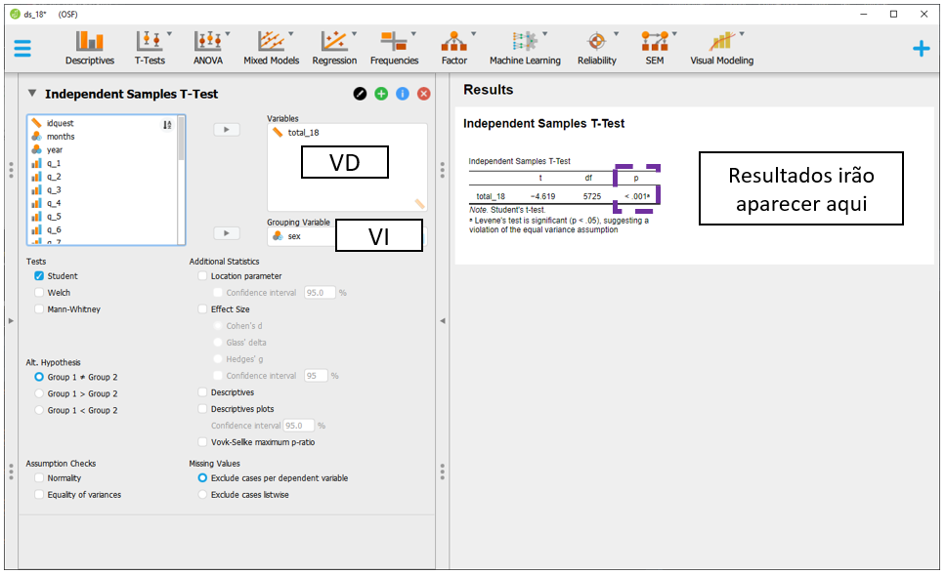Open the variable list sort dropdown
The width and height of the screenshot is (946, 574).
click(167, 124)
